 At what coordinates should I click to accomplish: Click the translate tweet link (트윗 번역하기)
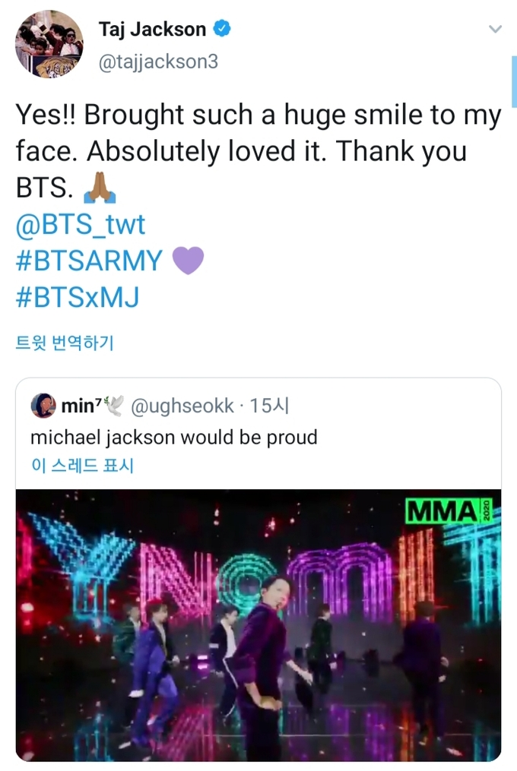(65, 343)
